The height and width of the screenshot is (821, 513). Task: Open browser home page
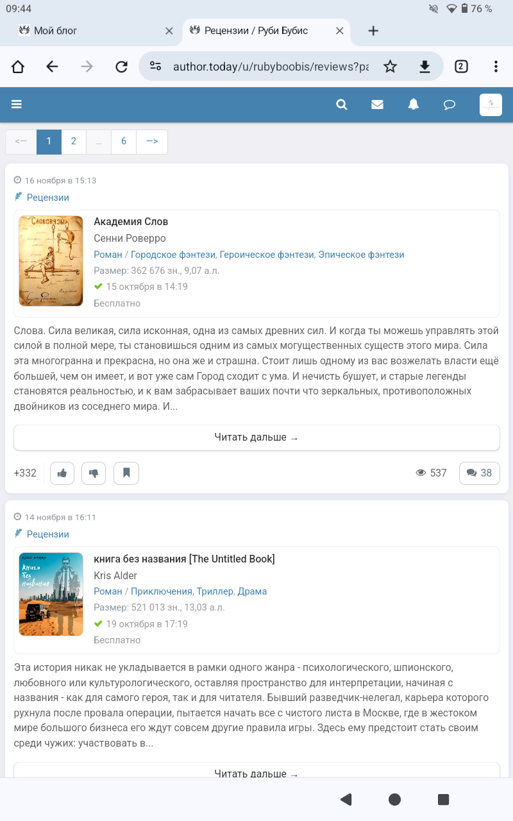[18, 67]
